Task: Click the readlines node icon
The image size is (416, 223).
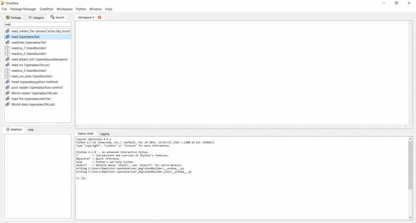Action: (7, 42)
